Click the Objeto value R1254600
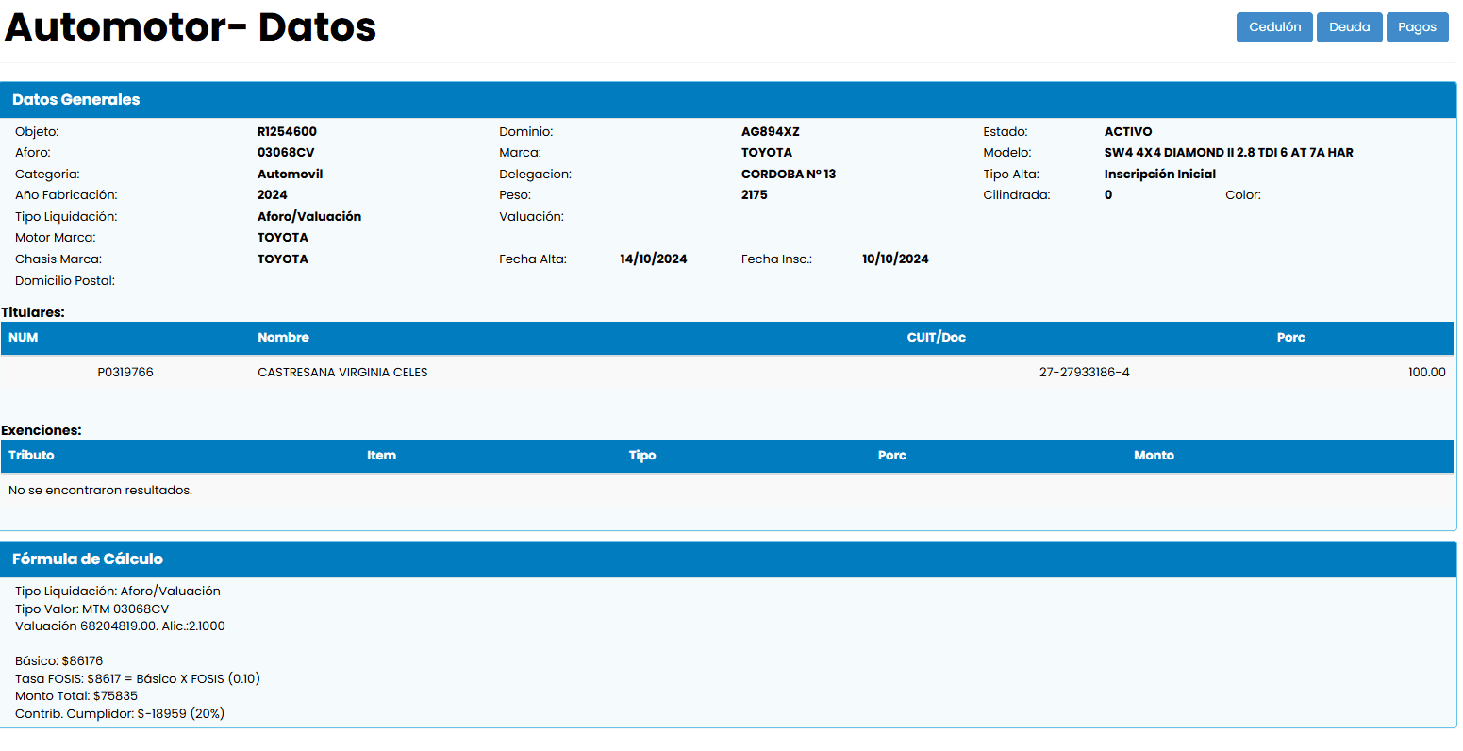This screenshot has height=751, width=1463. [x=287, y=132]
